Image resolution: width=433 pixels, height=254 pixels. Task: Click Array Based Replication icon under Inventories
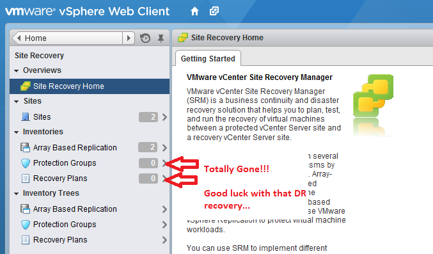(x=25, y=148)
